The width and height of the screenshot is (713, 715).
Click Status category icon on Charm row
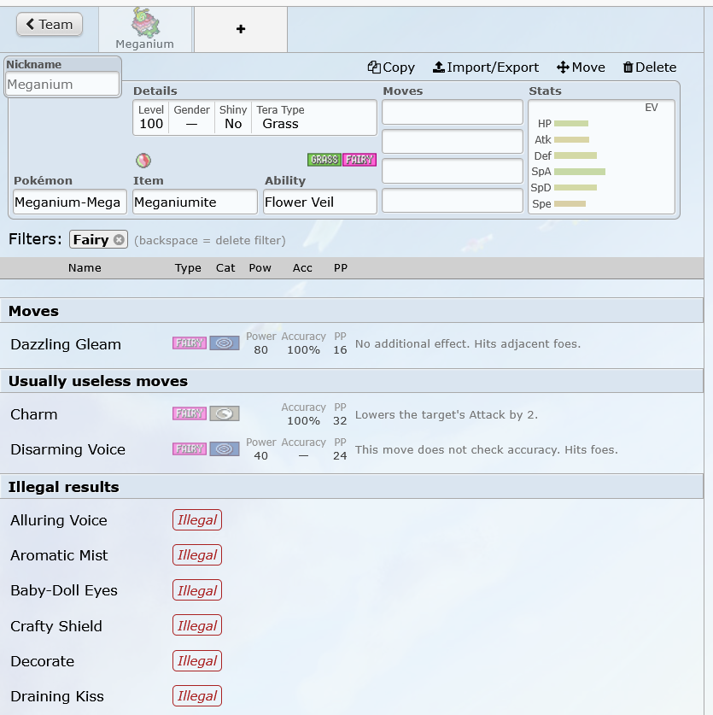[225, 413]
